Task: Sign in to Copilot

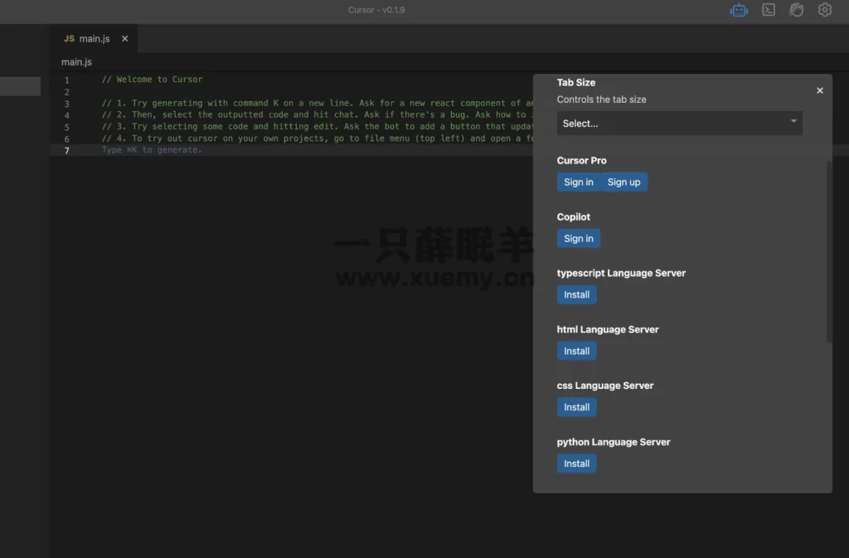Action: 578,238
